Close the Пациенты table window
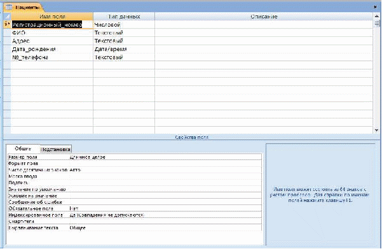 (375, 7)
